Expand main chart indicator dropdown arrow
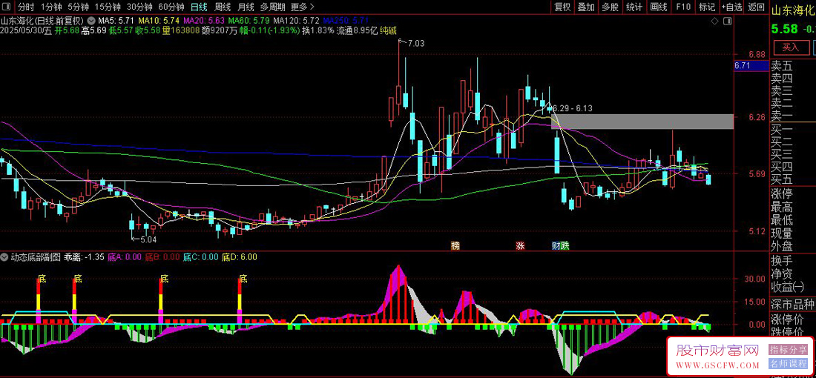This screenshot has width=816, height=378. click(x=91, y=21)
